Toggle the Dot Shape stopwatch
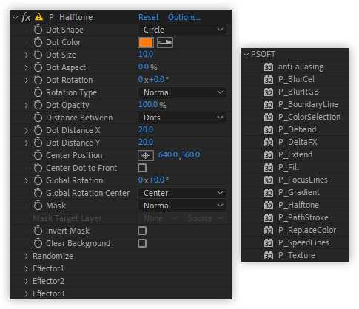The height and width of the screenshot is (309, 359). point(38,30)
